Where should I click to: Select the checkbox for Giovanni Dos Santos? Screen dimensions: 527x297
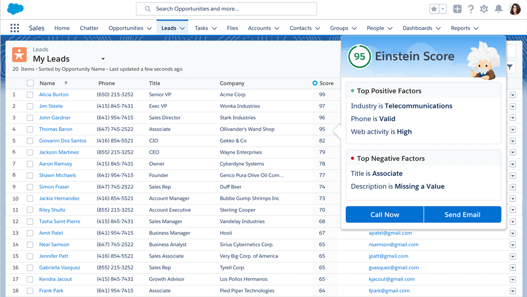30,141
